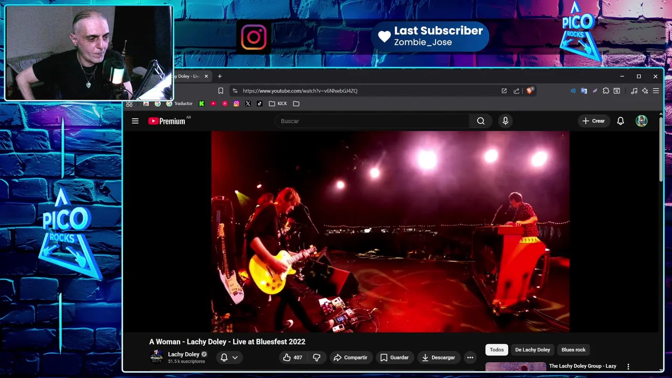
Task: Open the Leo AI sparkle icon
Action: (x=645, y=91)
